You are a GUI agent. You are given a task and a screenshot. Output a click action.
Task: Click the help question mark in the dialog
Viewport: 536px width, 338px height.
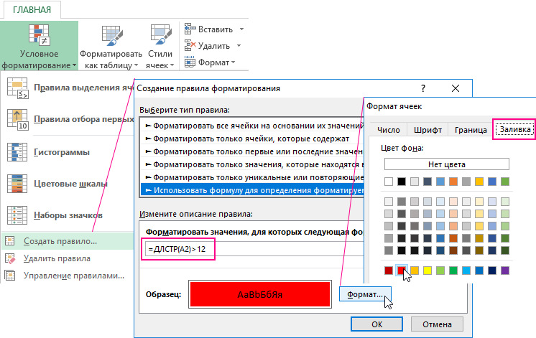tap(423, 88)
